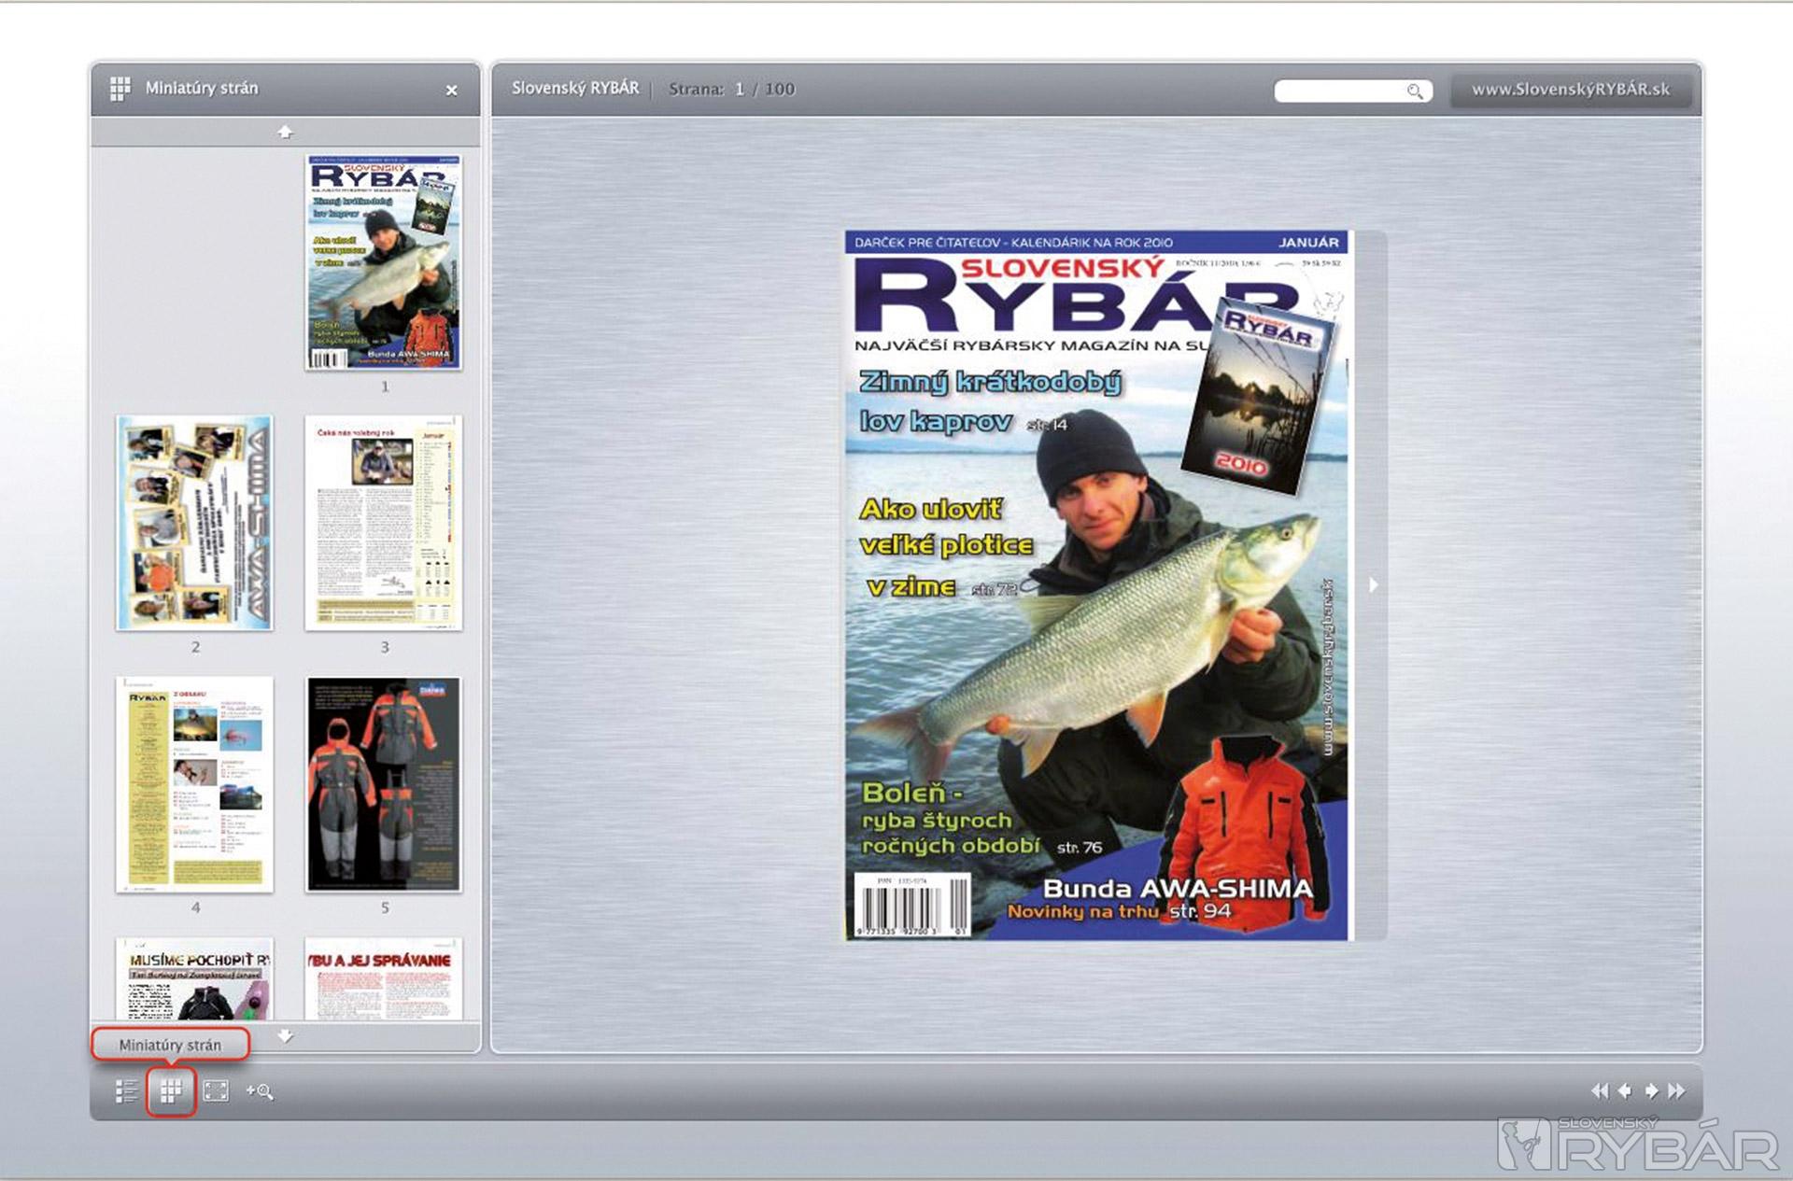Screen dimensions: 1793x1181
Task: Jump to the last page arrow
Action: click(x=1677, y=1090)
